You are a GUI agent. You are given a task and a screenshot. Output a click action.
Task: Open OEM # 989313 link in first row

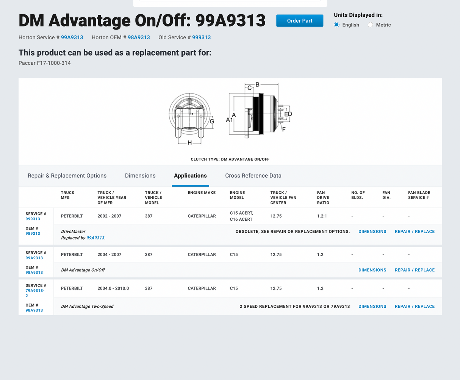click(x=33, y=234)
